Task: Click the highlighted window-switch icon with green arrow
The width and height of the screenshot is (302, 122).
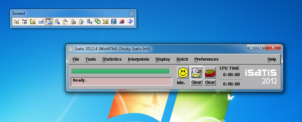Action: click(x=49, y=21)
